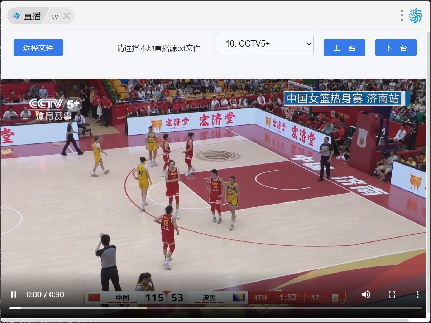Open the CCTV5+ channel dropdown

click(x=265, y=44)
